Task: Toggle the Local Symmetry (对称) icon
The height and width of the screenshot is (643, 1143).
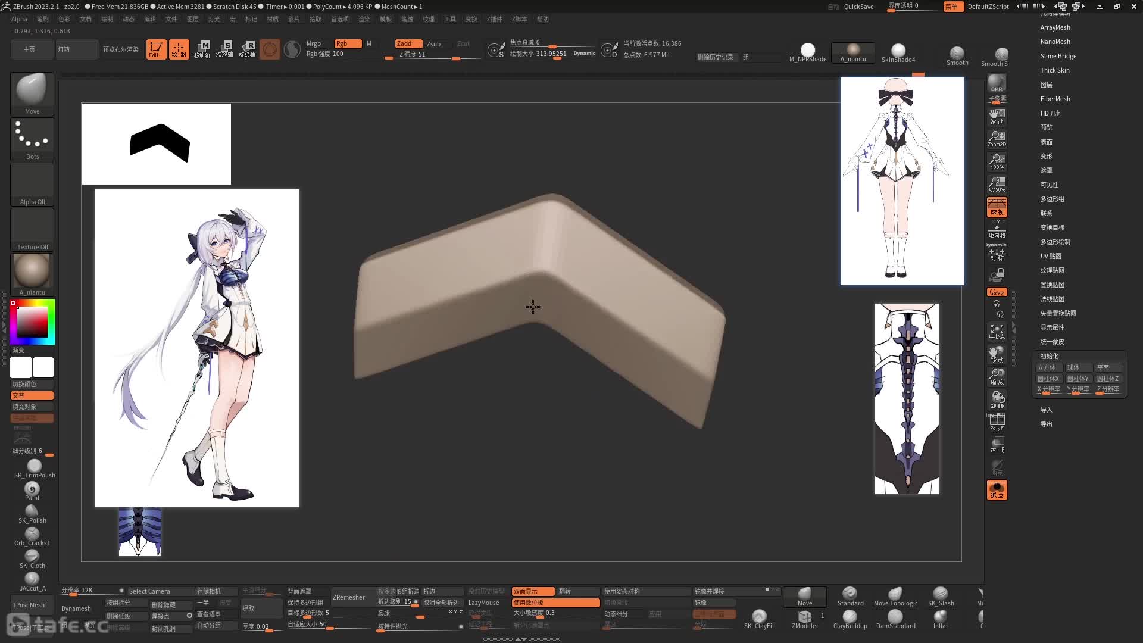Action: (997, 252)
